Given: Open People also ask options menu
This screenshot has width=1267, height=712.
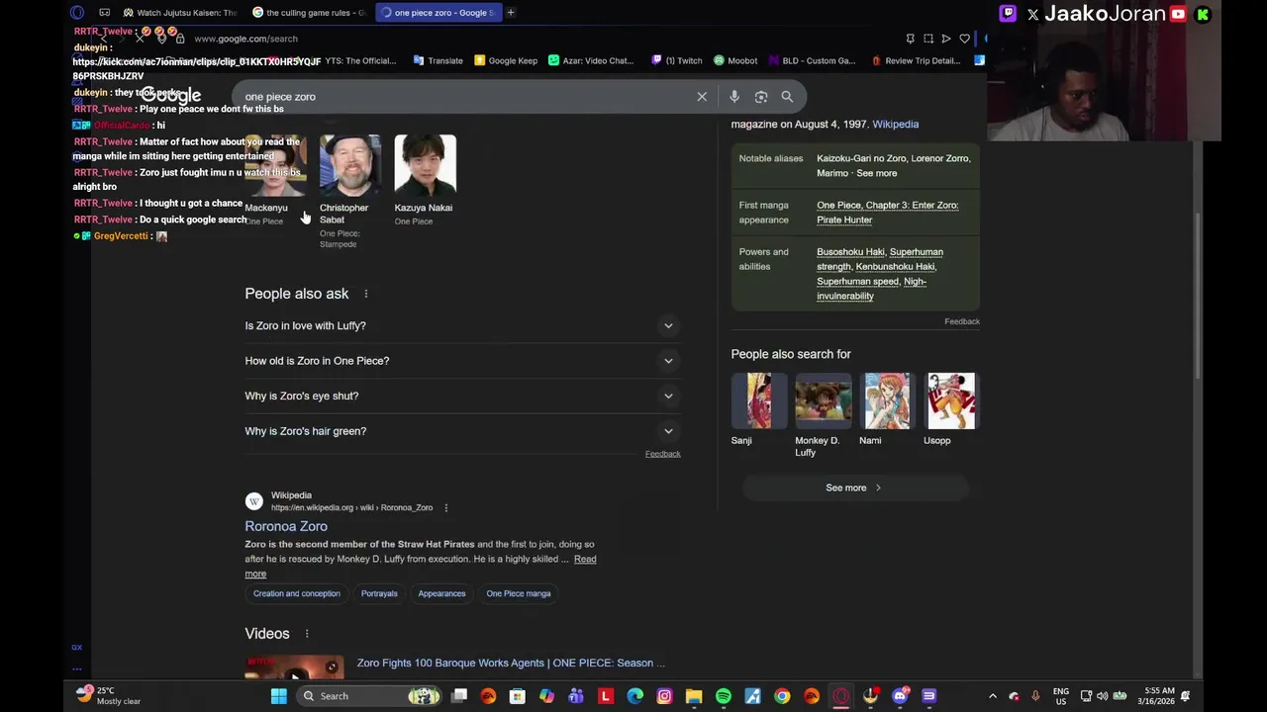Looking at the screenshot, I should pyautogui.click(x=366, y=294).
